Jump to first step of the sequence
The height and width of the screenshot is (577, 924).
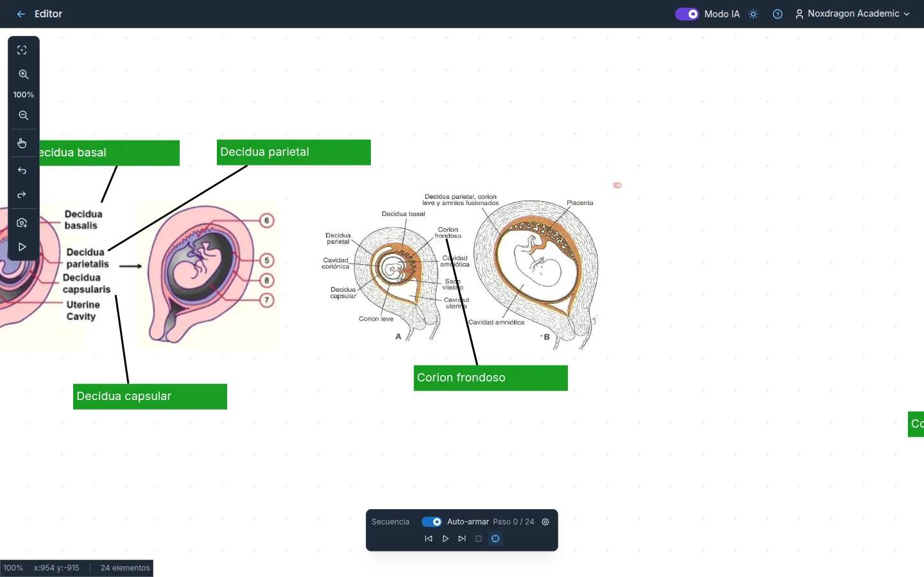[429, 539]
